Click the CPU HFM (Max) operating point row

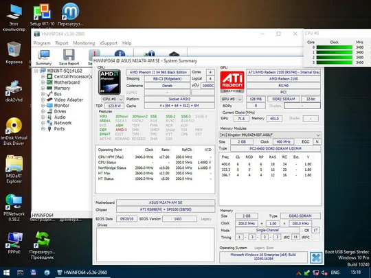click(155, 157)
